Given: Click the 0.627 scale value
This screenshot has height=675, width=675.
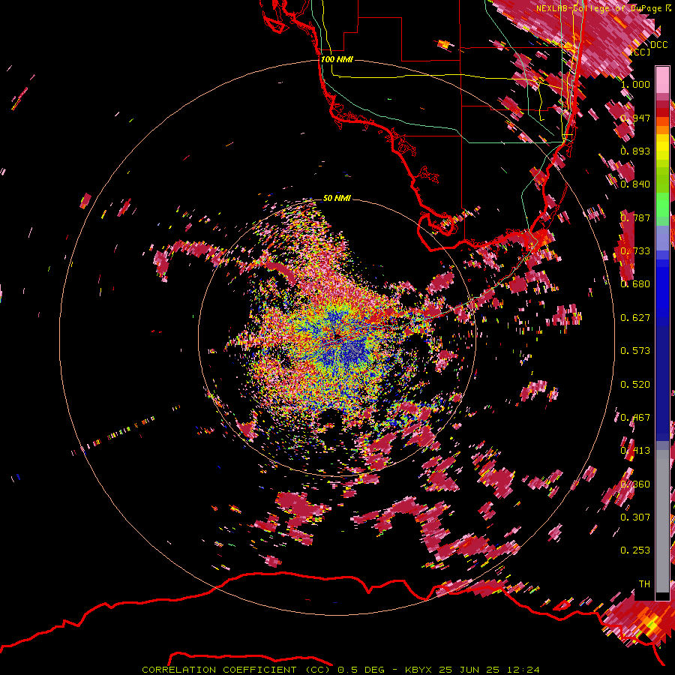Looking at the screenshot, I should 635,318.
